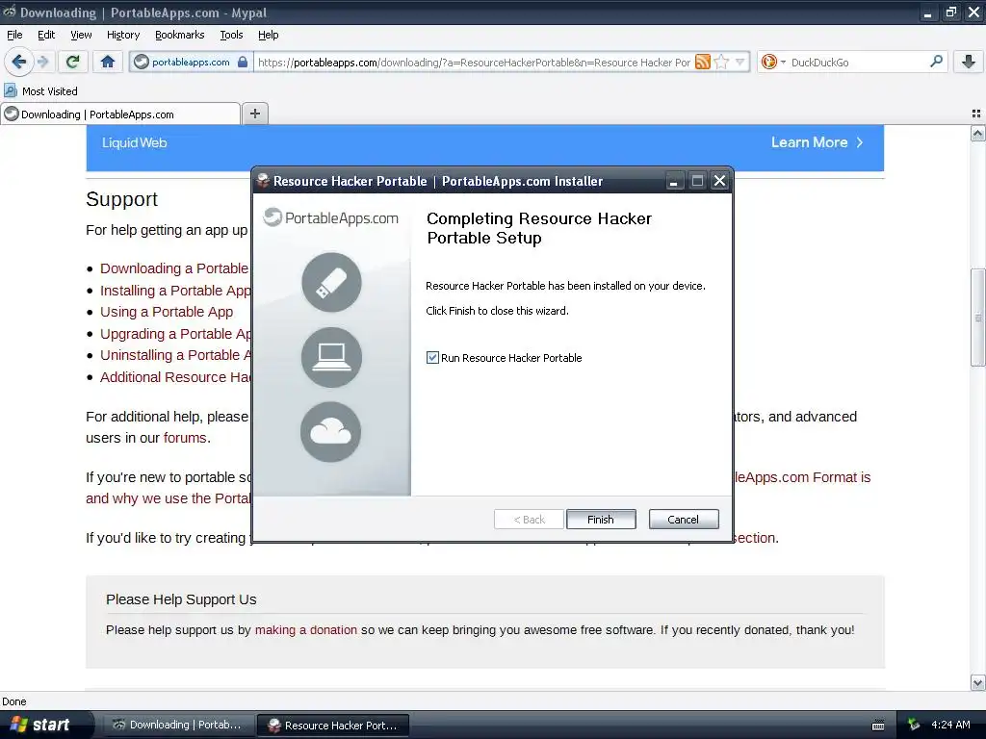Open the Installing a Portable App link

pos(175,291)
